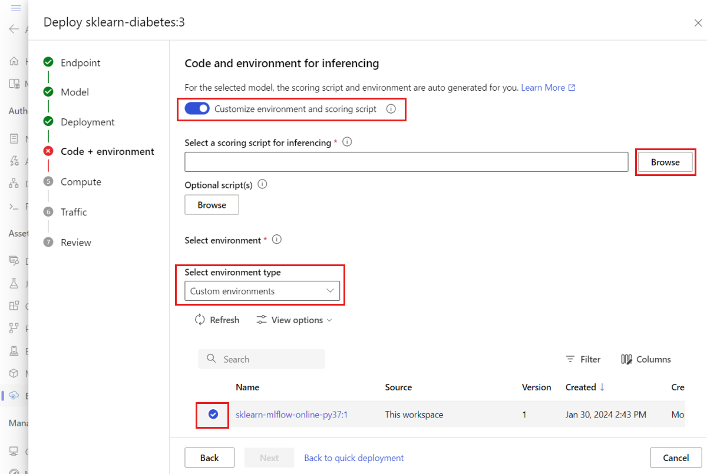Go to the Endpoint step
This screenshot has height=474, width=707.
80,62
